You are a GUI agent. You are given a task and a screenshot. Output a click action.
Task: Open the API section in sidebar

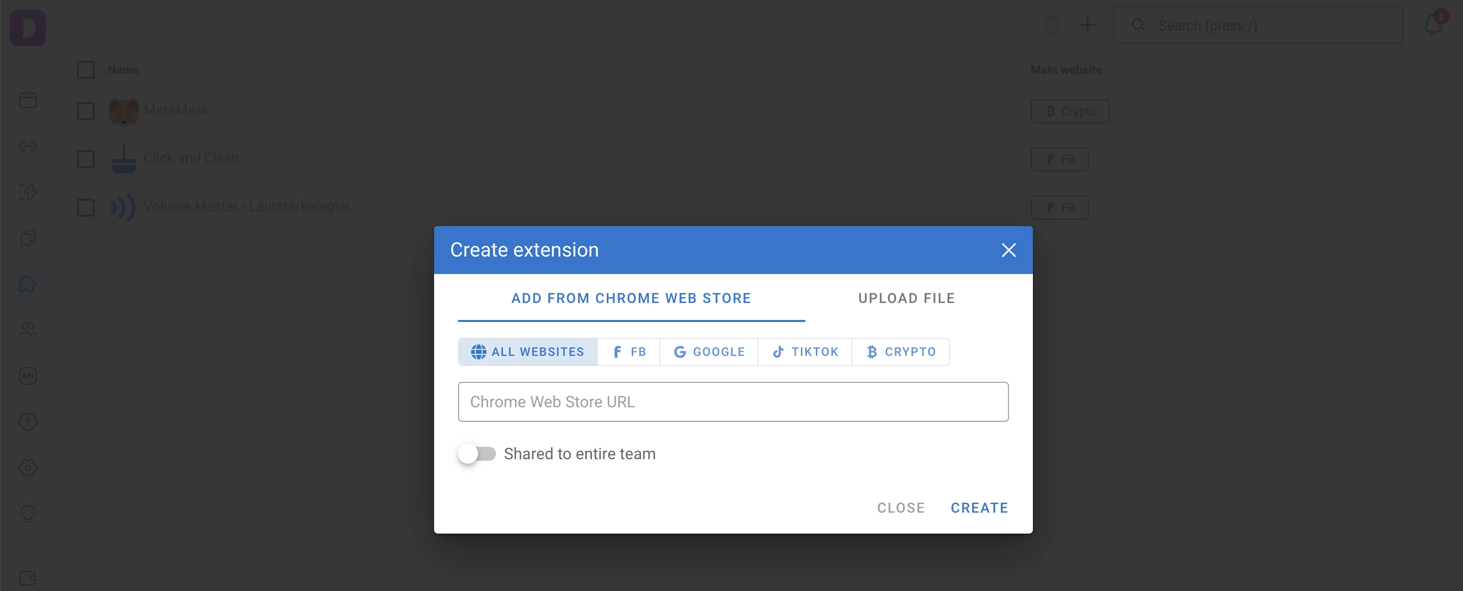click(x=28, y=376)
